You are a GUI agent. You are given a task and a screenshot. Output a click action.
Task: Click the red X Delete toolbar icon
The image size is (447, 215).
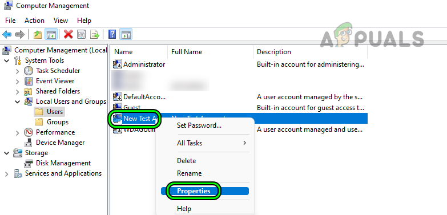click(x=68, y=34)
